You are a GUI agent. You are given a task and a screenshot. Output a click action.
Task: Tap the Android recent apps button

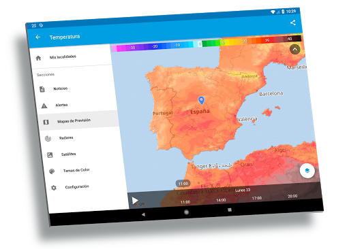pos(230,210)
